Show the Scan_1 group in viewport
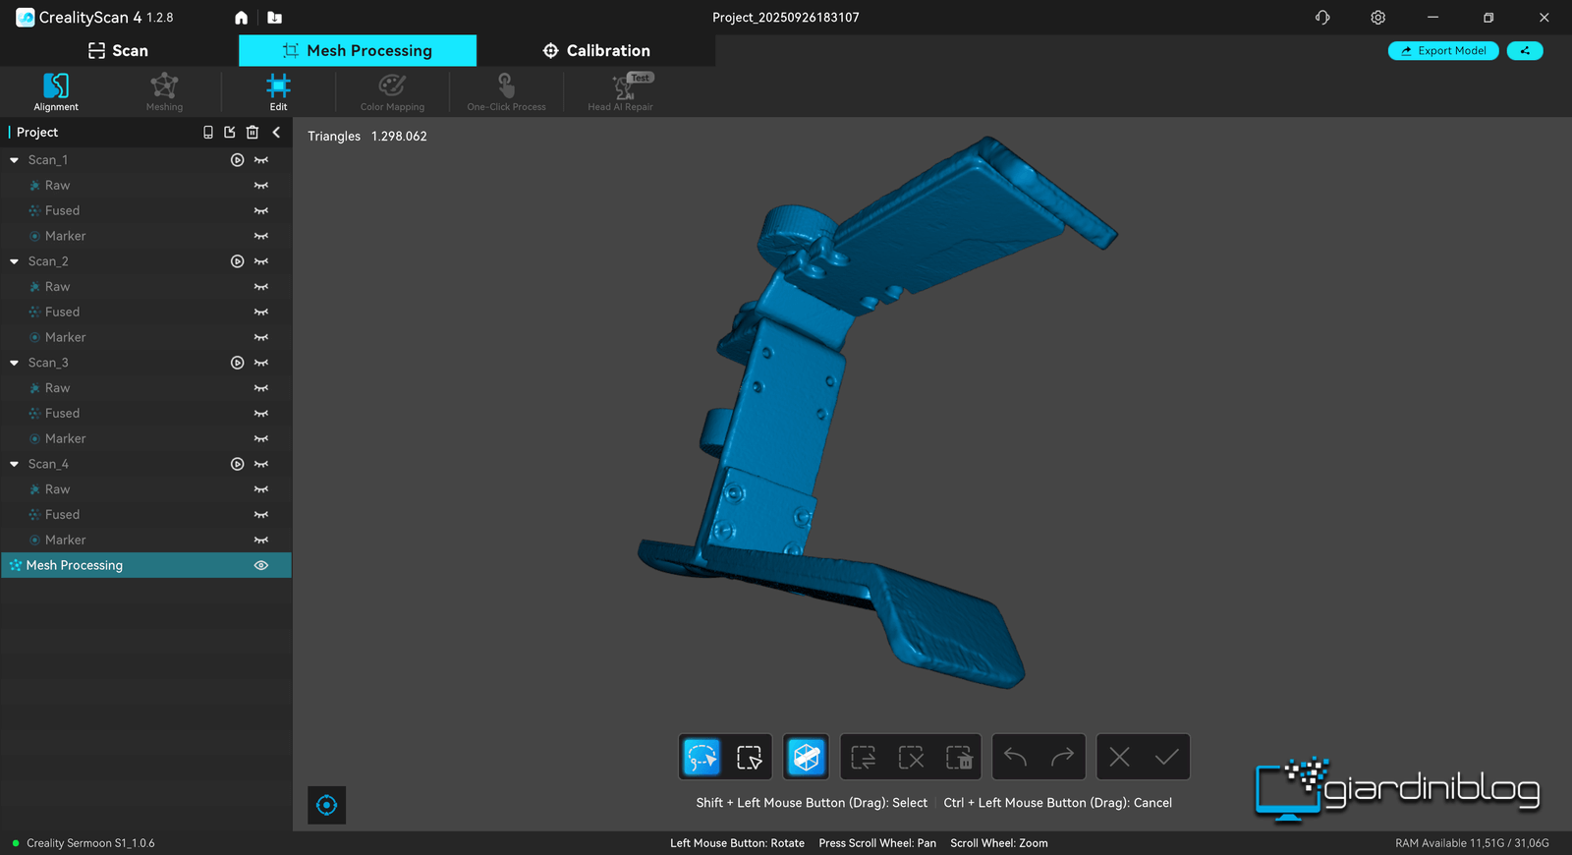1572x855 pixels. point(261,160)
